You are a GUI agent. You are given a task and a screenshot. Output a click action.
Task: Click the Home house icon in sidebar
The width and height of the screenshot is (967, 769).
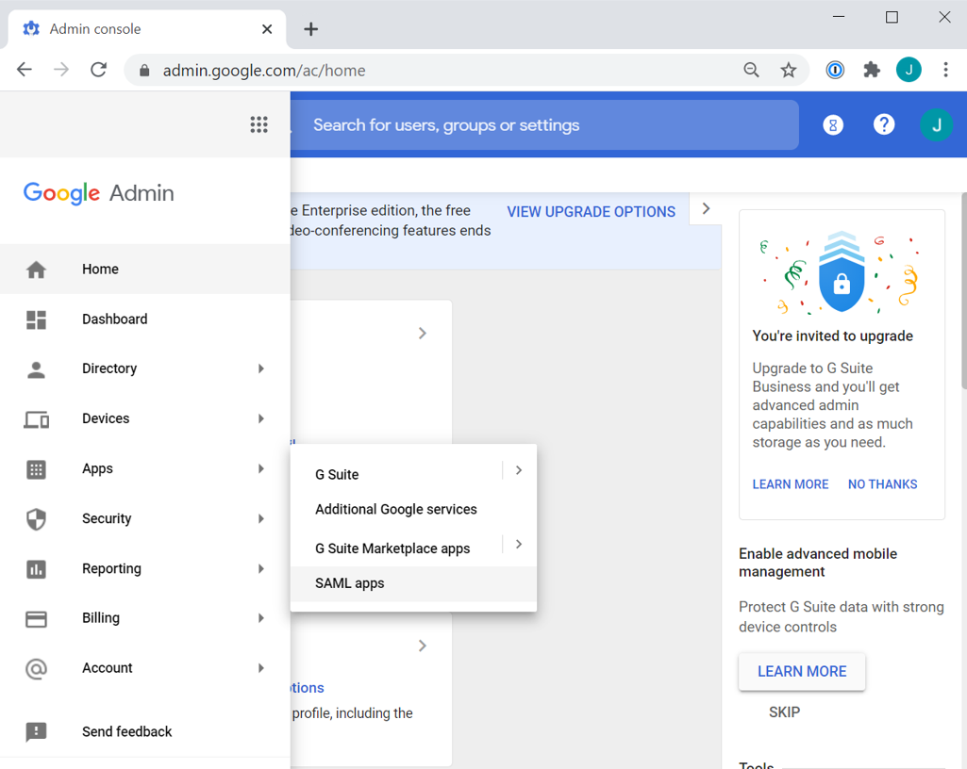pyautogui.click(x=37, y=270)
